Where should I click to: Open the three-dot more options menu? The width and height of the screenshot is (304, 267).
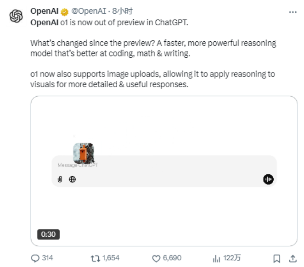292,12
